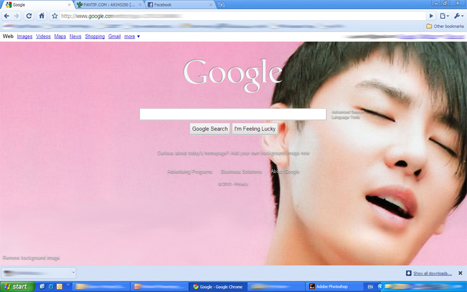
Task: Click the download arrow icon in the downloads bar
Action: [409, 273]
